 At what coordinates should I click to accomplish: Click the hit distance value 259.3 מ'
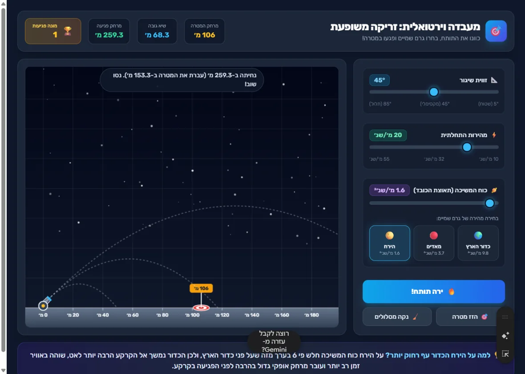[x=109, y=35]
